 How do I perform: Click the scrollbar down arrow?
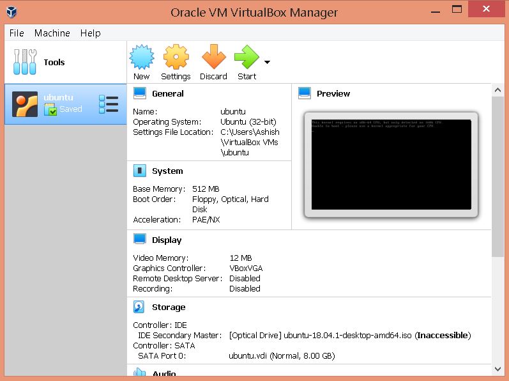498,369
